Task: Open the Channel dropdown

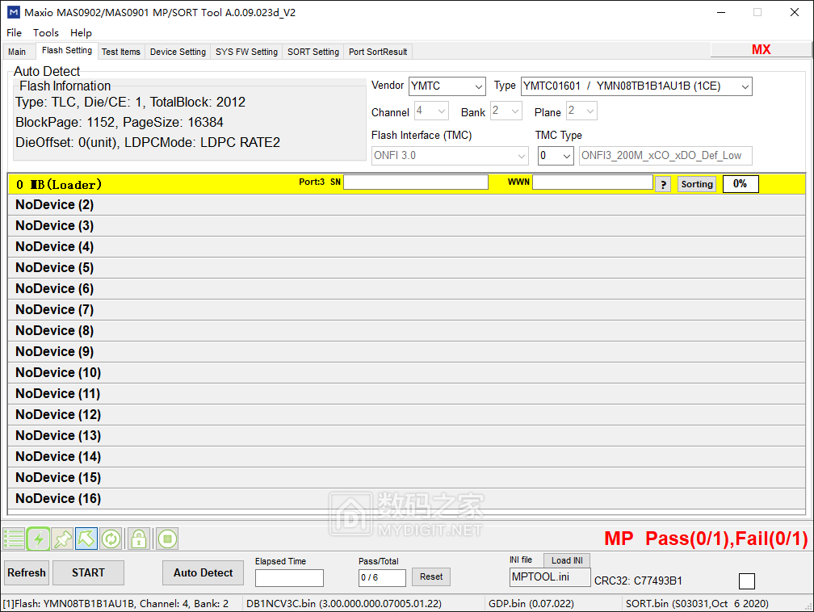Action: pyautogui.click(x=431, y=111)
